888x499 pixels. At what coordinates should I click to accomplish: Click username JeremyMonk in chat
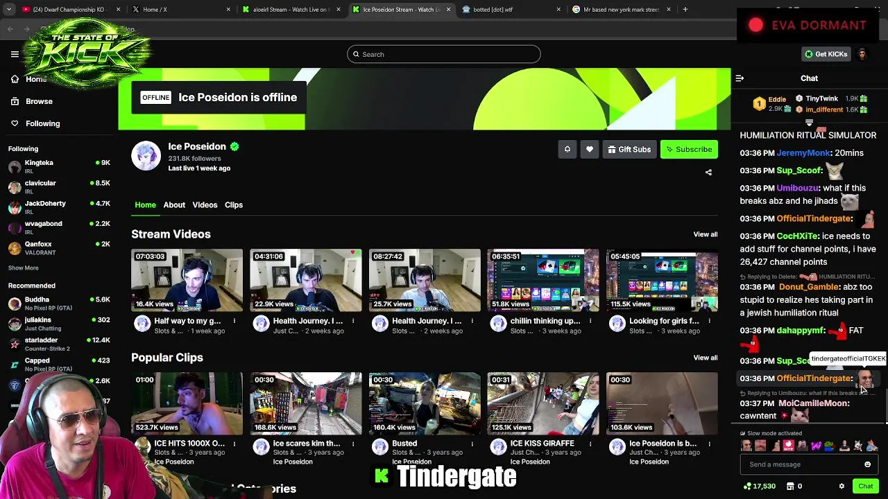pyautogui.click(x=803, y=152)
